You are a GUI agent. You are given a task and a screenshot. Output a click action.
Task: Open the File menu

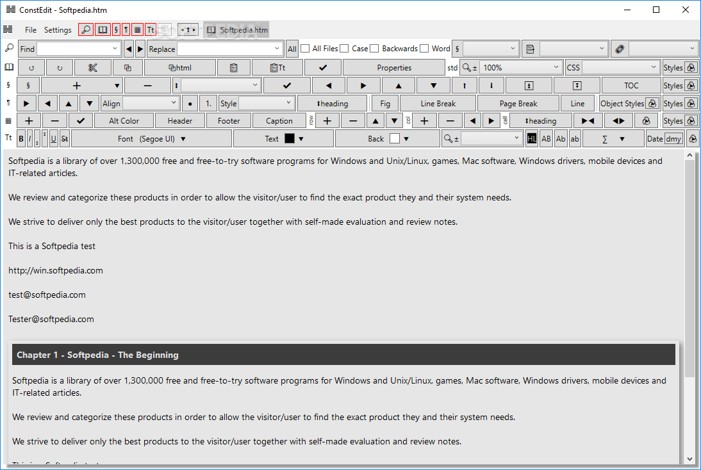[x=31, y=30]
